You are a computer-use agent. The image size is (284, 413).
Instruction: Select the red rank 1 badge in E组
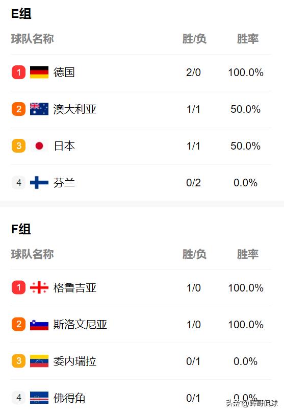pyautogui.click(x=19, y=72)
